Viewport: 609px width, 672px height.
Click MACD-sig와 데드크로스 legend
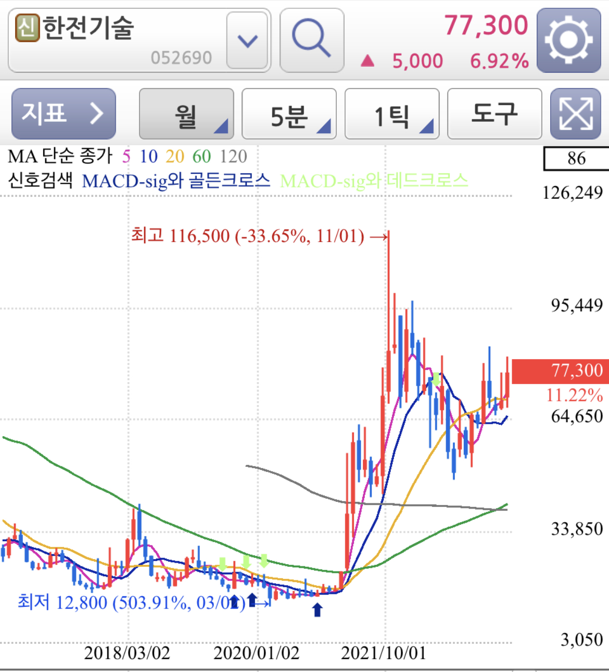(374, 181)
